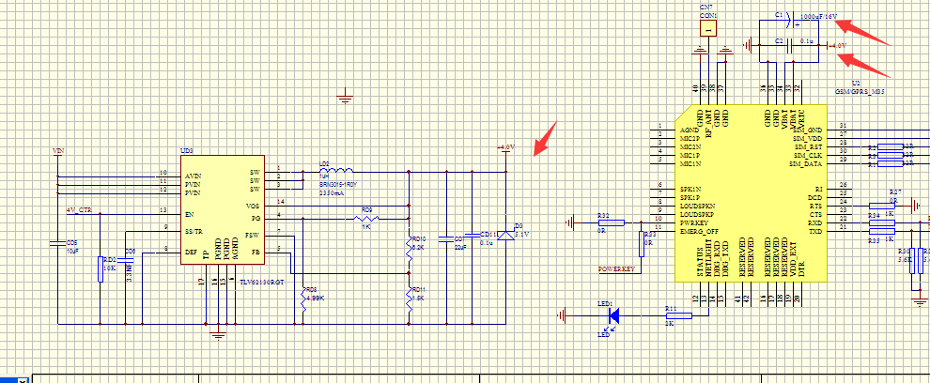Select the RD2 10K pull-down resistor
930x383 pixels.
click(101, 268)
